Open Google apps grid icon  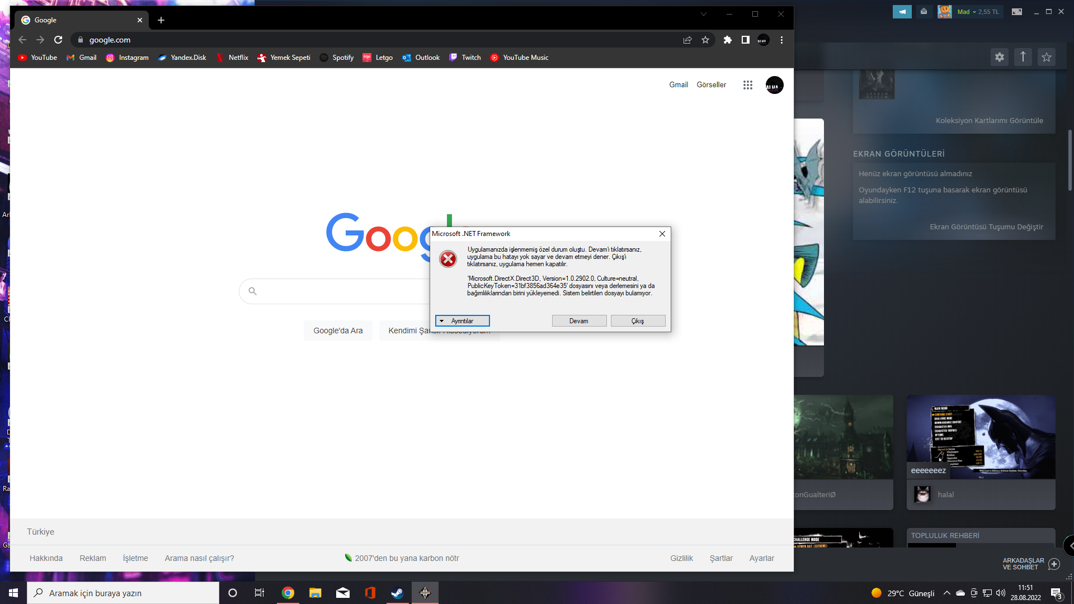pyautogui.click(x=748, y=85)
